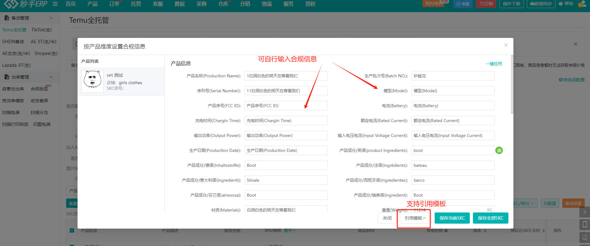Open the 采购 top menu
The height and width of the screenshot is (246, 590).
point(201,4)
